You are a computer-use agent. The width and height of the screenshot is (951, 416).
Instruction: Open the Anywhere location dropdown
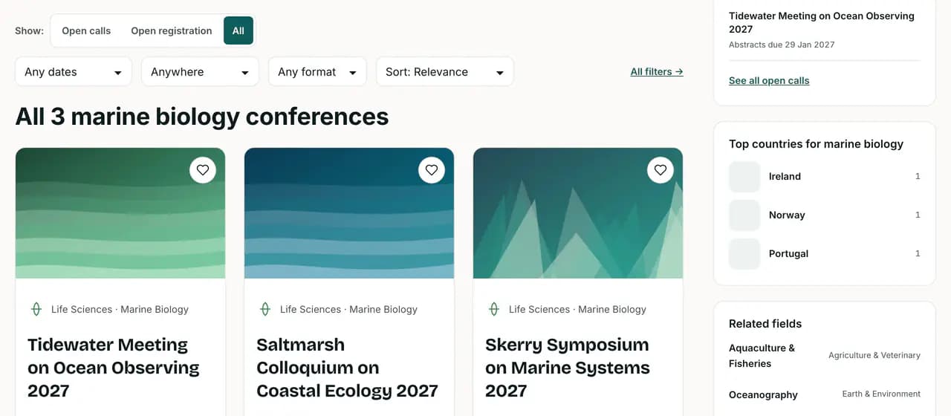point(200,72)
